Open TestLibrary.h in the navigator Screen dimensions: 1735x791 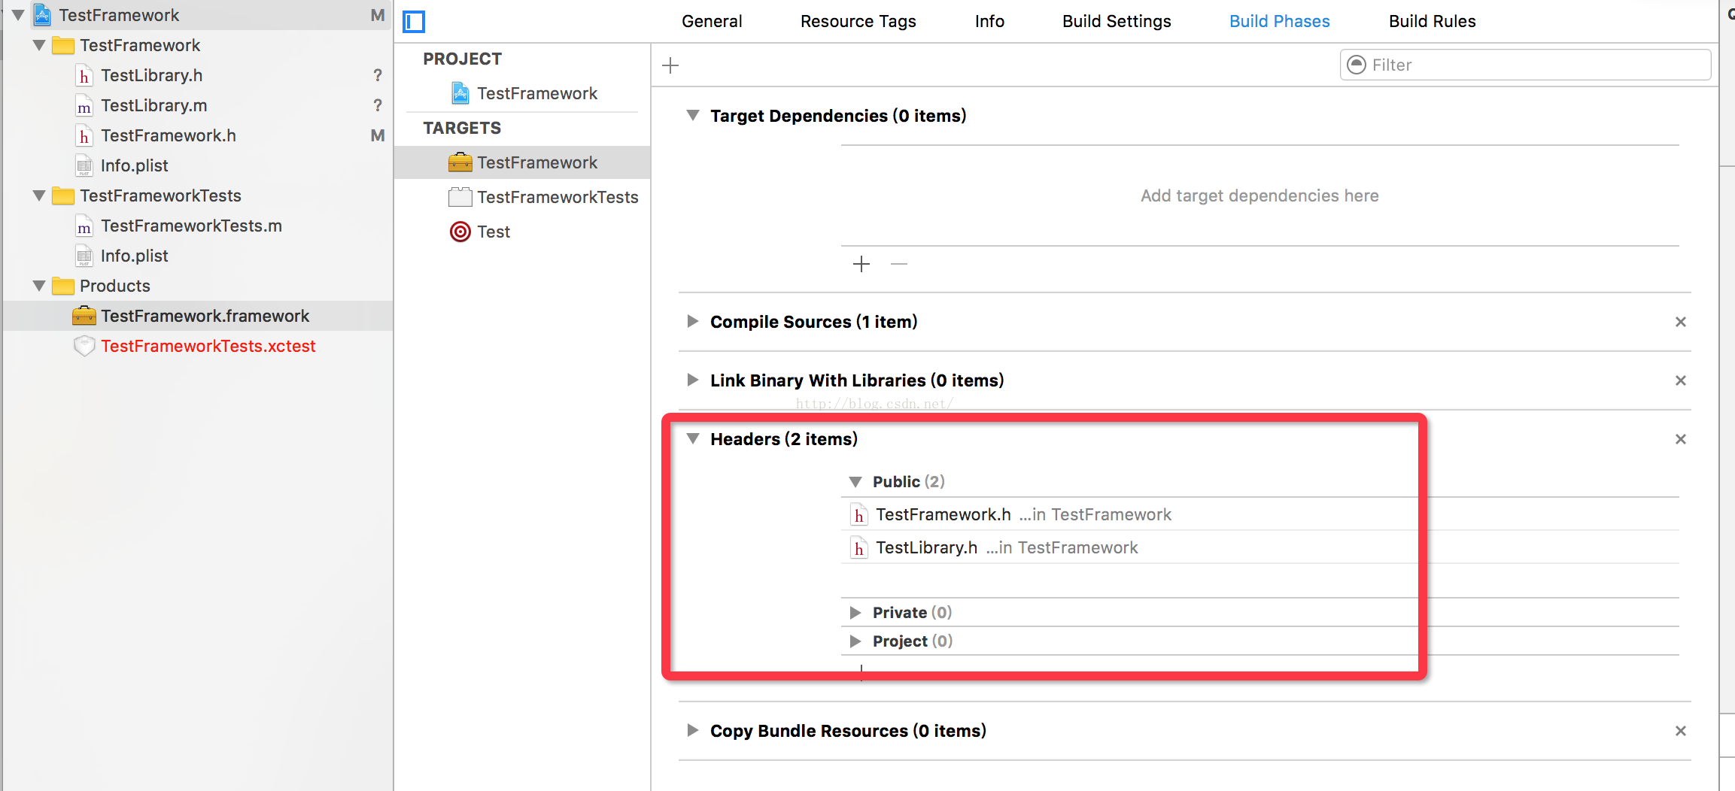[x=151, y=75]
